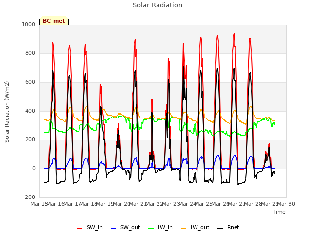316x237 pixels.
Task: Click the black Rnet legend swatch
Action: pyautogui.click(x=220, y=228)
